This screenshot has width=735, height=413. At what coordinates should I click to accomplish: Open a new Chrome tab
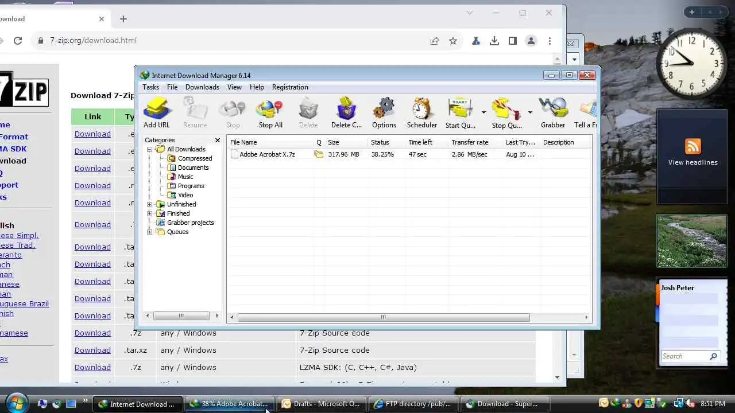click(x=123, y=19)
